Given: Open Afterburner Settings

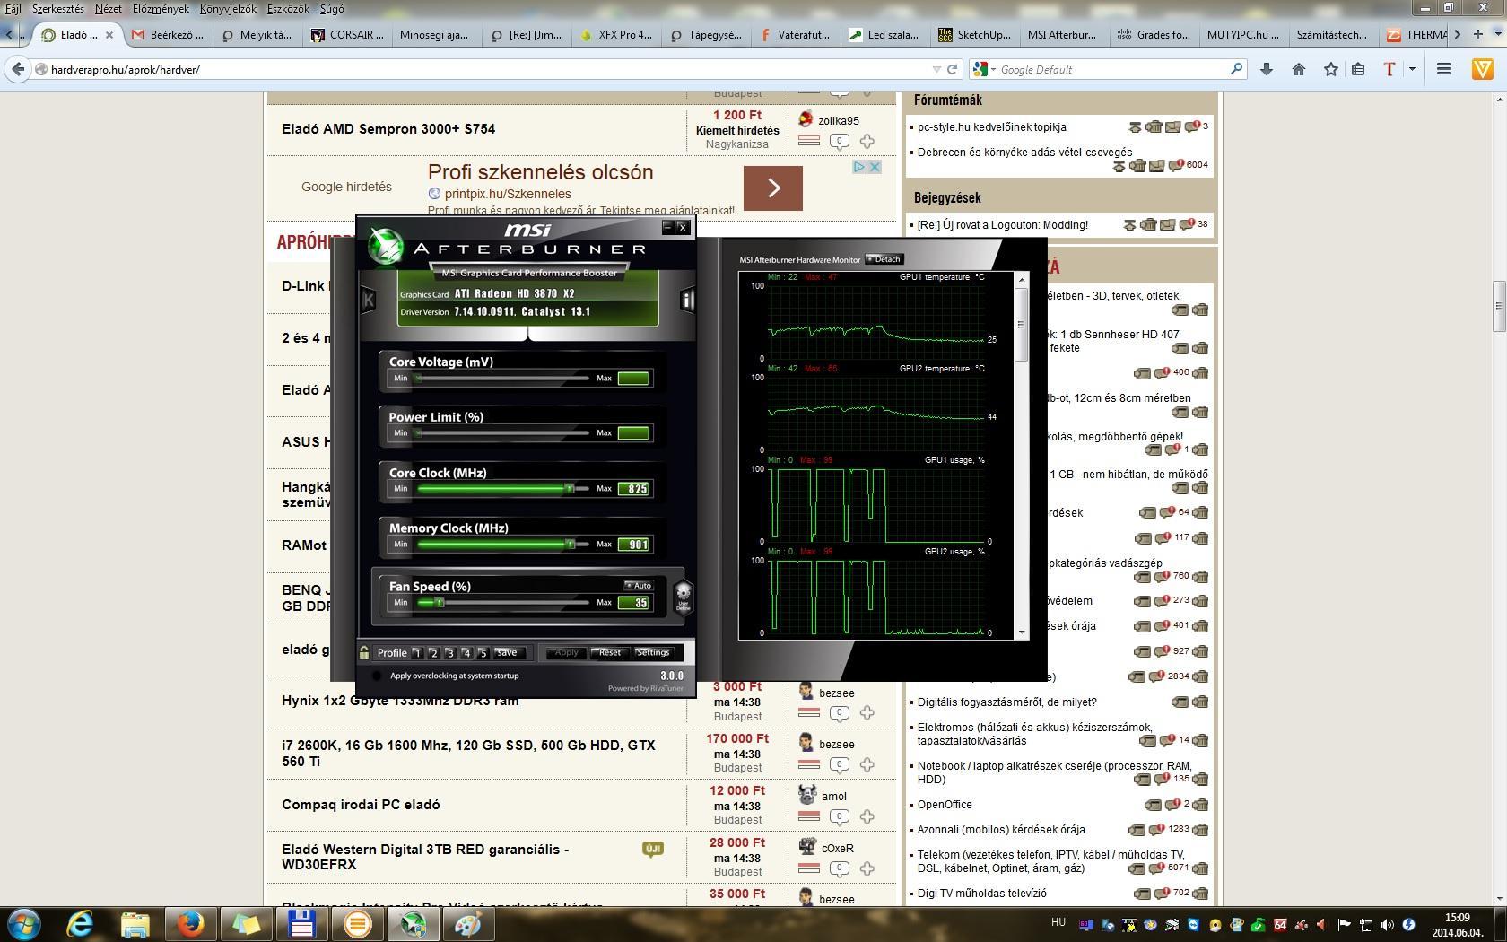Looking at the screenshot, I should 653,653.
